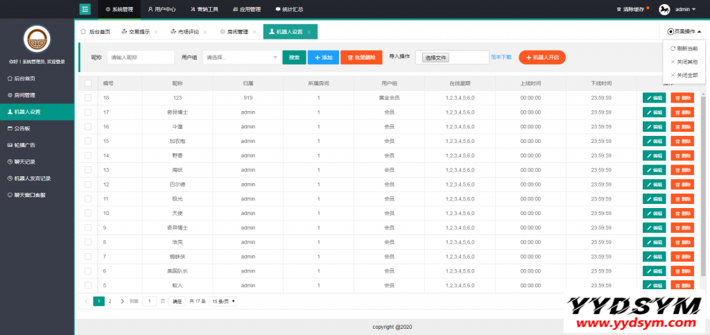Click the orange 批量删除 button
The width and height of the screenshot is (710, 335).
click(x=361, y=58)
